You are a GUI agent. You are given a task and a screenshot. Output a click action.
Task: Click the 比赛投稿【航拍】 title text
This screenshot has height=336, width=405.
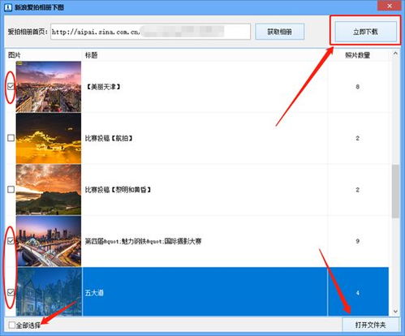109,138
